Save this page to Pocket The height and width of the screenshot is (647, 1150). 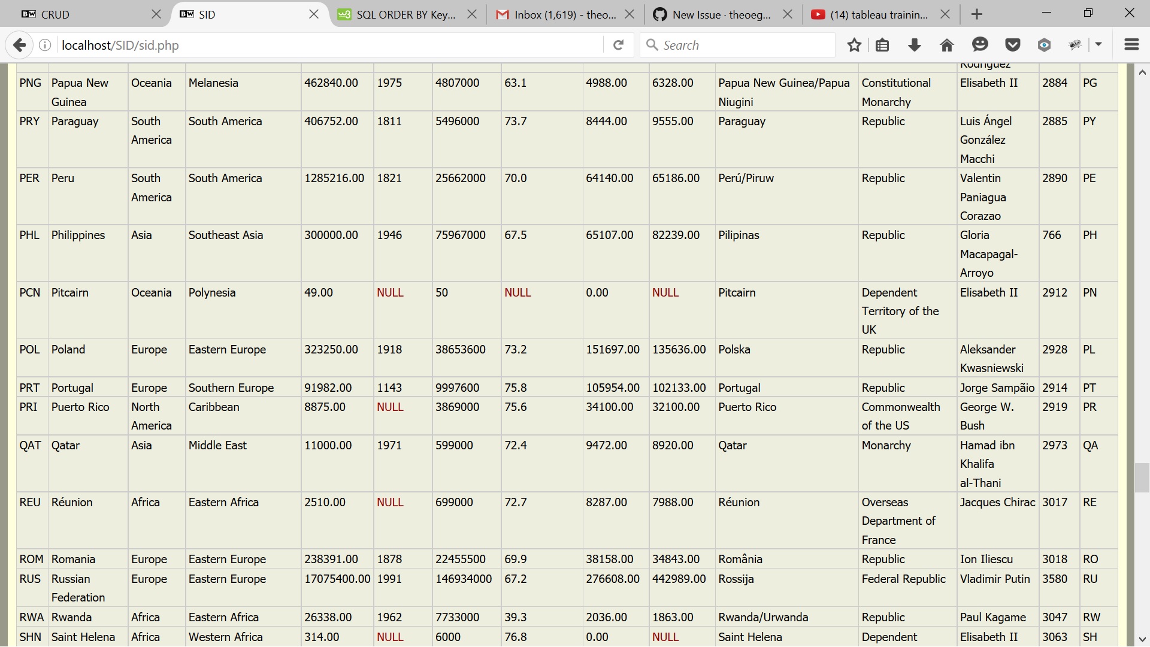[1013, 44]
